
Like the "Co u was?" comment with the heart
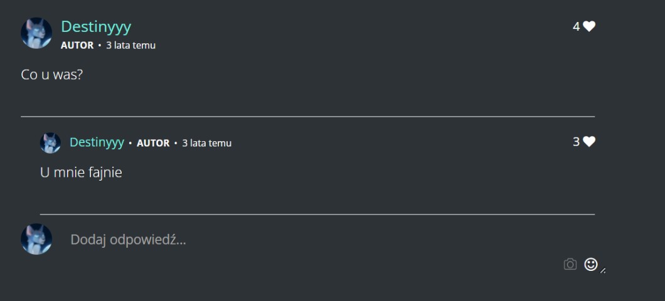point(588,26)
